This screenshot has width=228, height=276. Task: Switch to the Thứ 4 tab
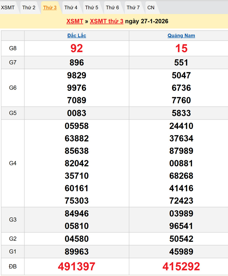[71, 8]
